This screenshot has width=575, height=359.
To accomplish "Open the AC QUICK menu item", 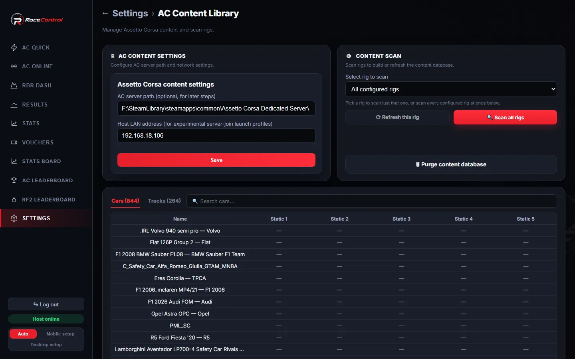I will 46,47.
